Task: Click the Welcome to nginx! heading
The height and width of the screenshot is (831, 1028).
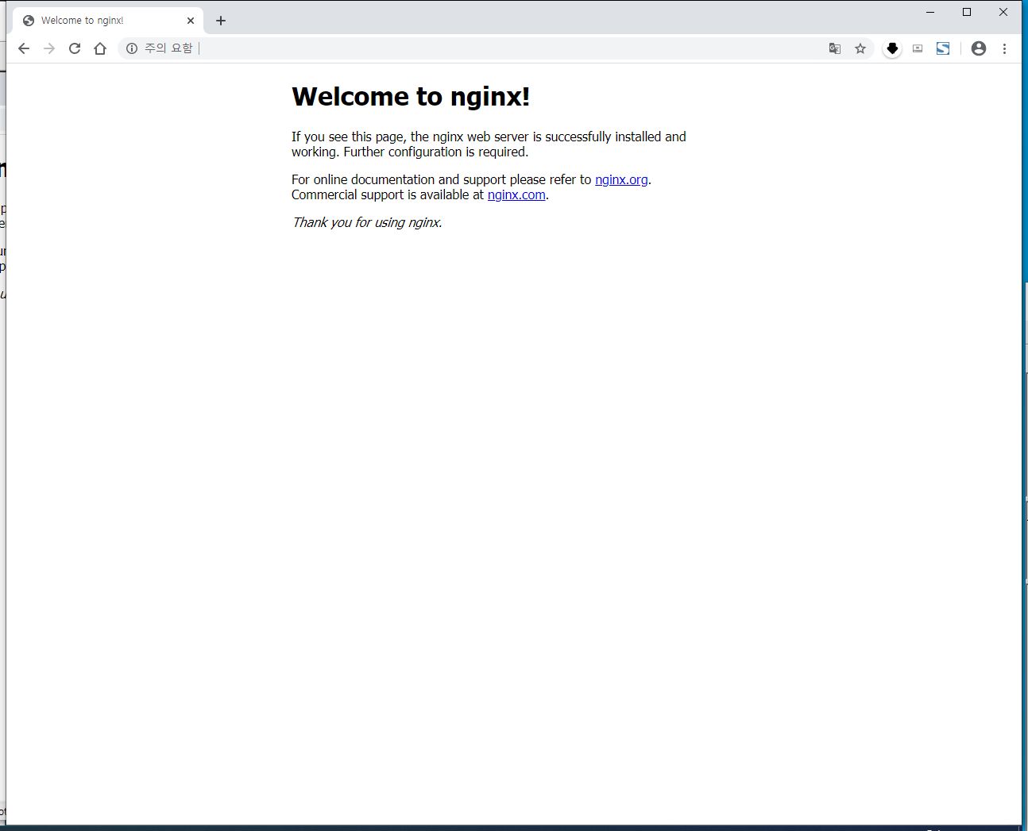Action: 411,96
